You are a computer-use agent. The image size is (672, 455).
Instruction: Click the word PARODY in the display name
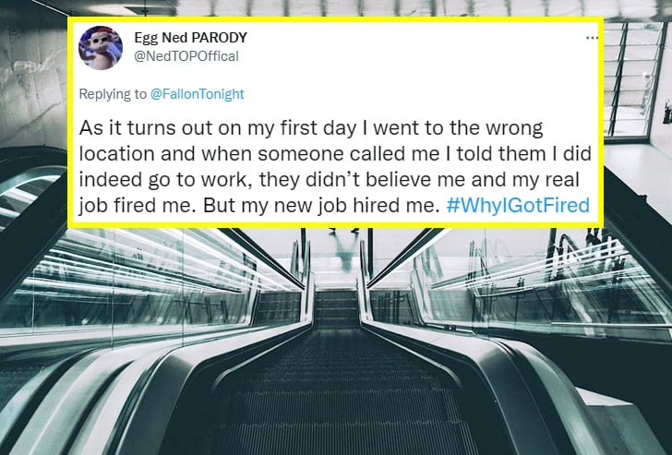(220, 38)
